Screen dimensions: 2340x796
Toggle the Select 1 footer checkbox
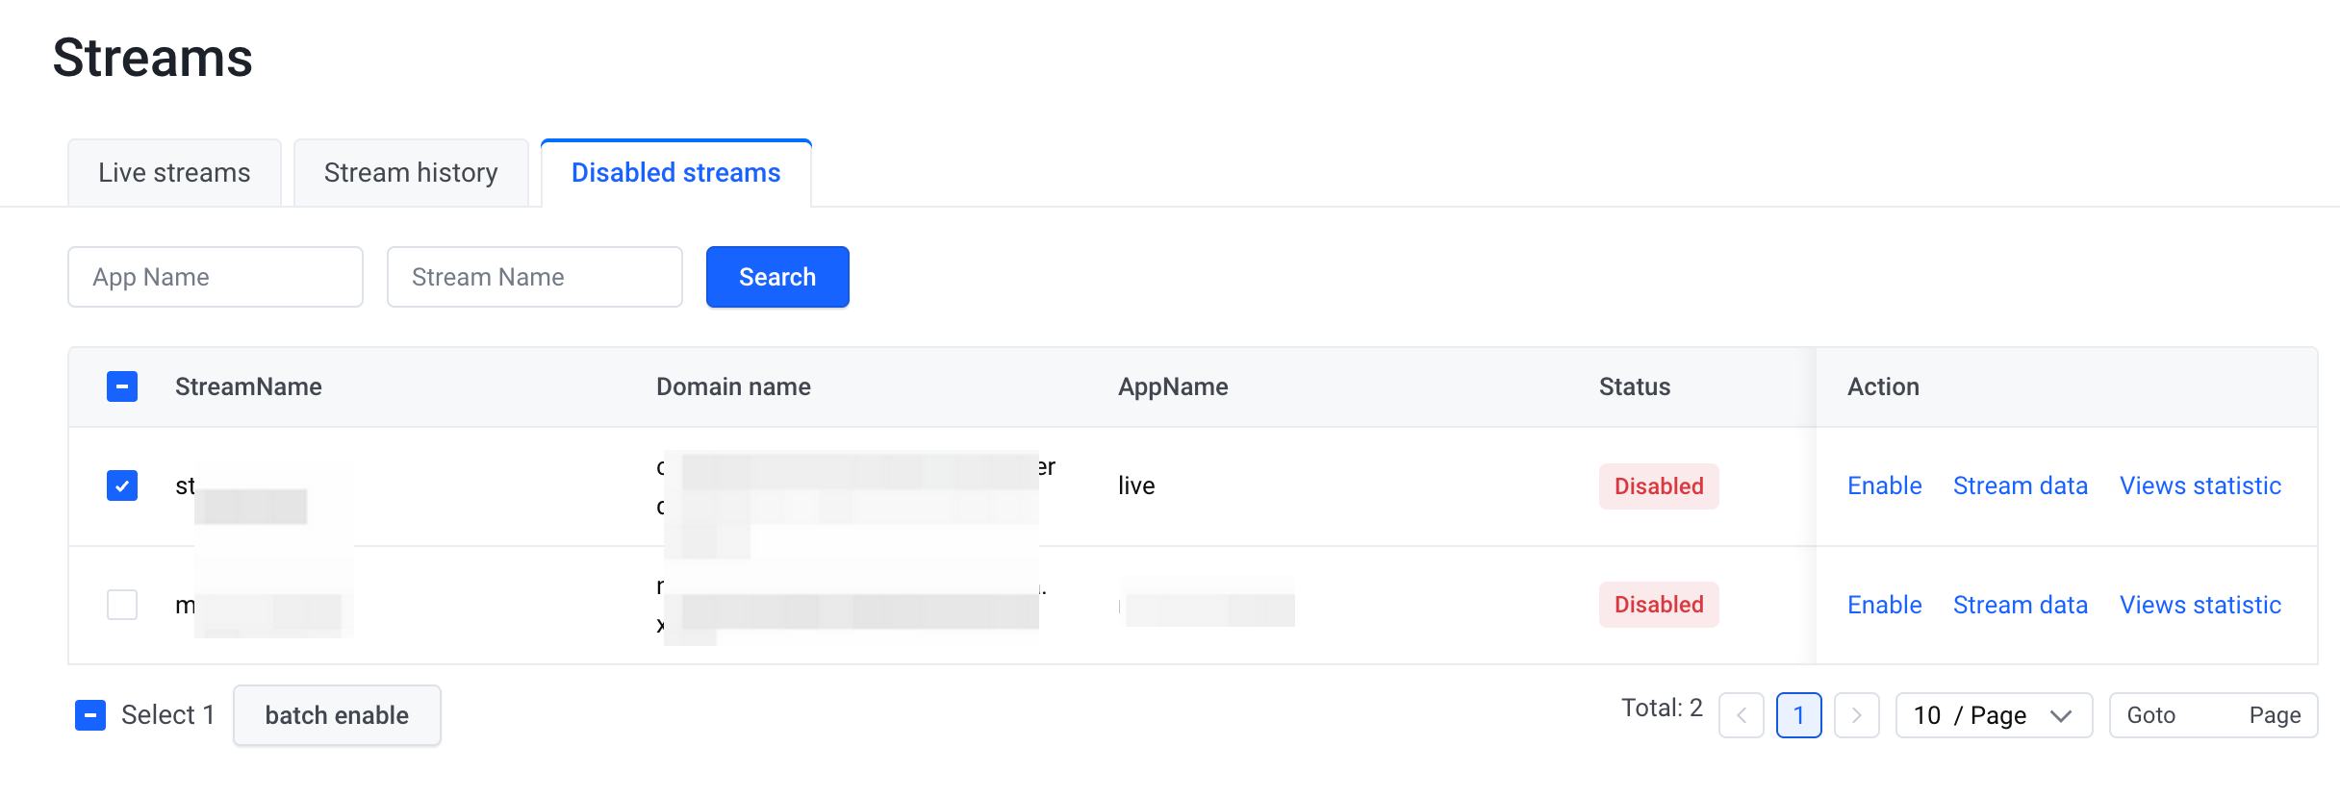click(90, 715)
